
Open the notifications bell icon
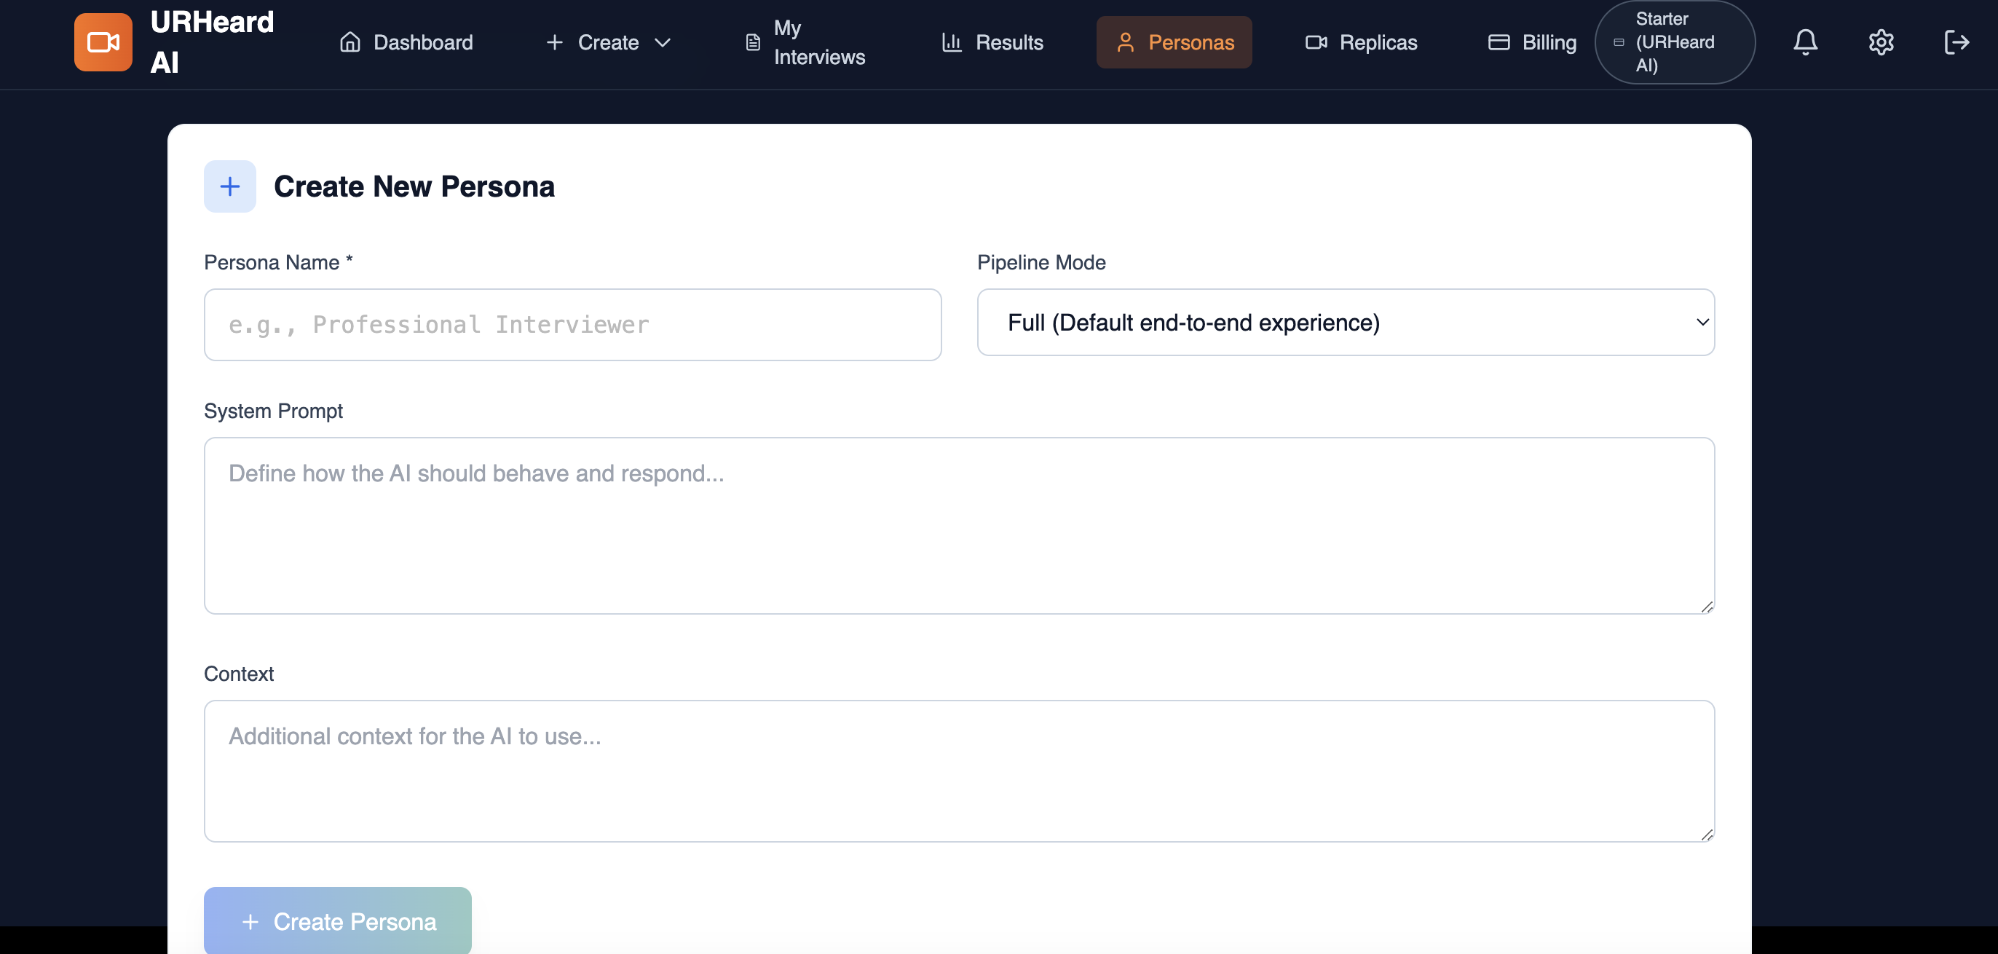(x=1805, y=42)
